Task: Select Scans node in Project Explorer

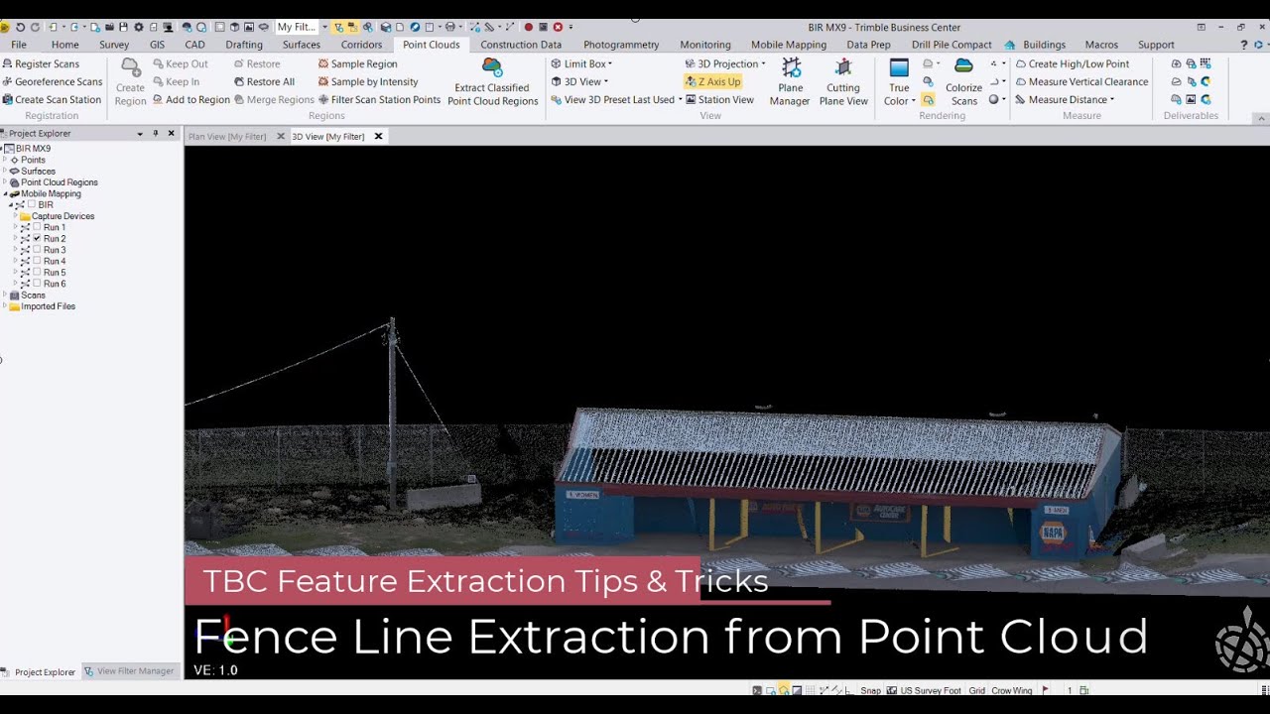Action: point(33,295)
